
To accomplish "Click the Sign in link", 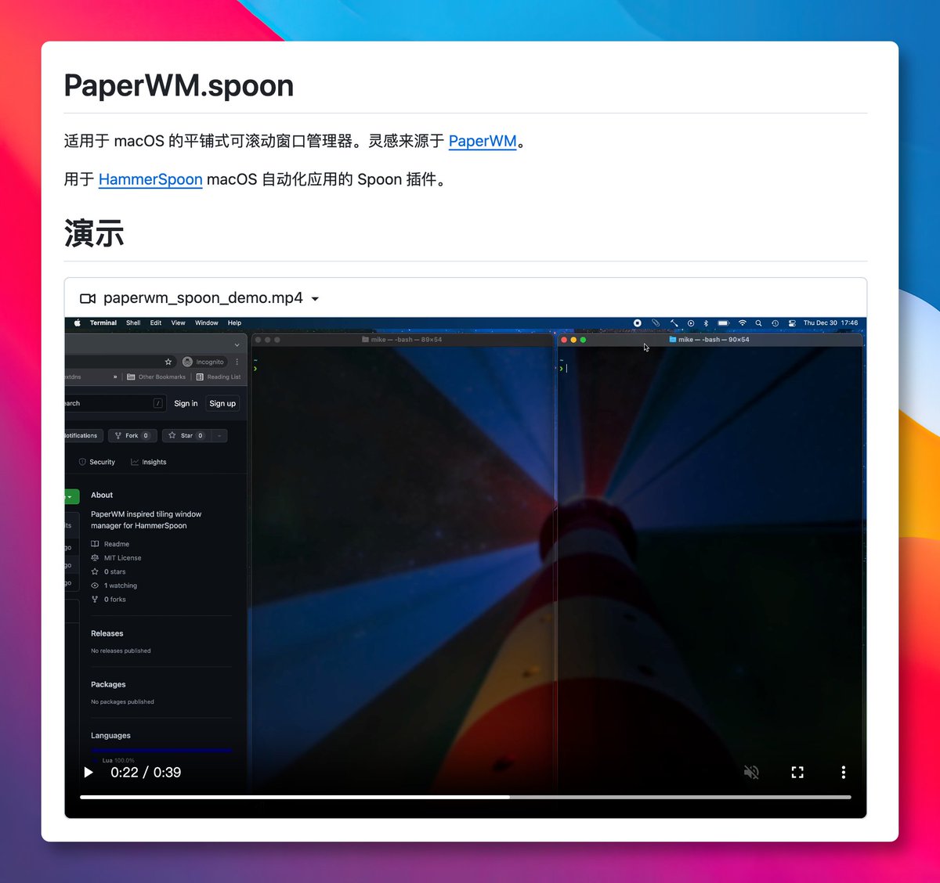I will [186, 403].
